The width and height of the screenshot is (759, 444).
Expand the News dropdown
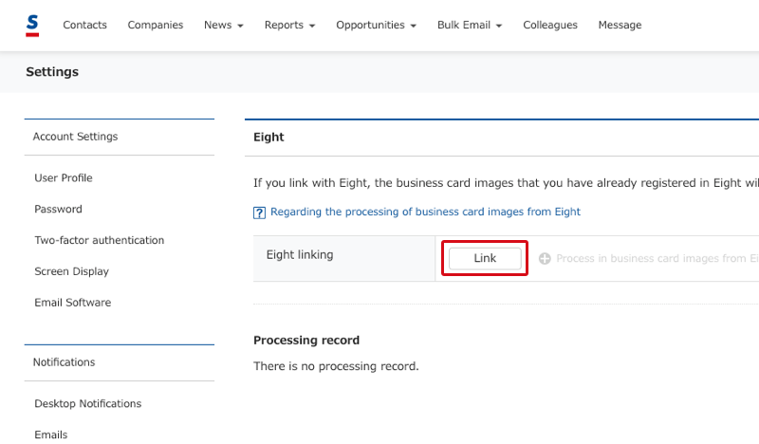click(x=224, y=26)
